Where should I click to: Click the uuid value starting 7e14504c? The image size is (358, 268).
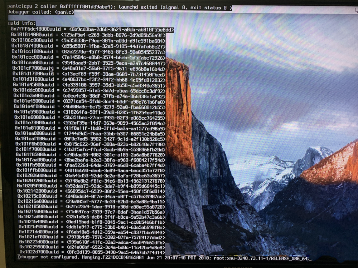(113, 58)
